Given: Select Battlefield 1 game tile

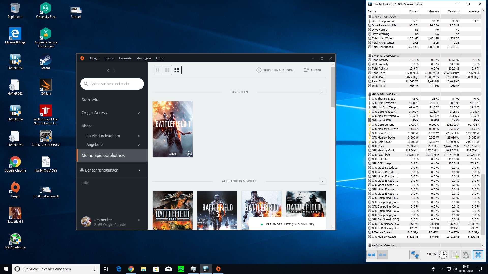Looking at the screenshot, I should 173,129.
